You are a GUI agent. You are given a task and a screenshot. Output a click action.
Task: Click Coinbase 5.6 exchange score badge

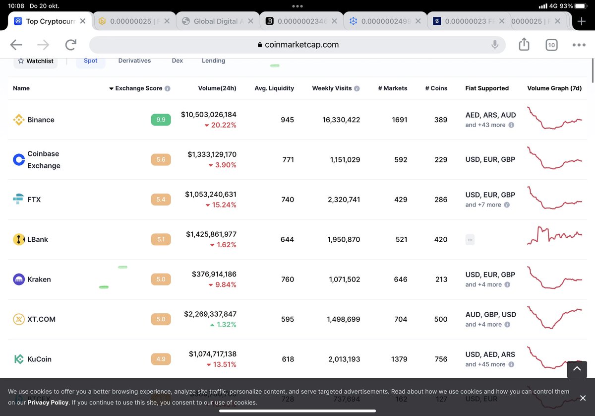(161, 159)
